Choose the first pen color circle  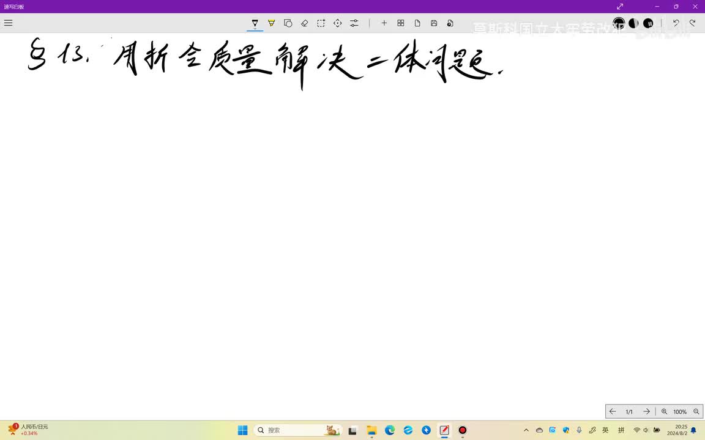point(619,23)
